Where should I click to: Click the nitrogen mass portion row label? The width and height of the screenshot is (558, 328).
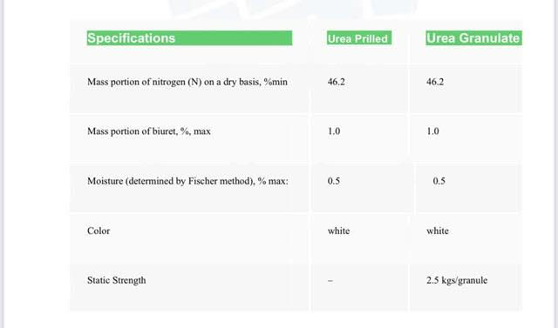187,82
